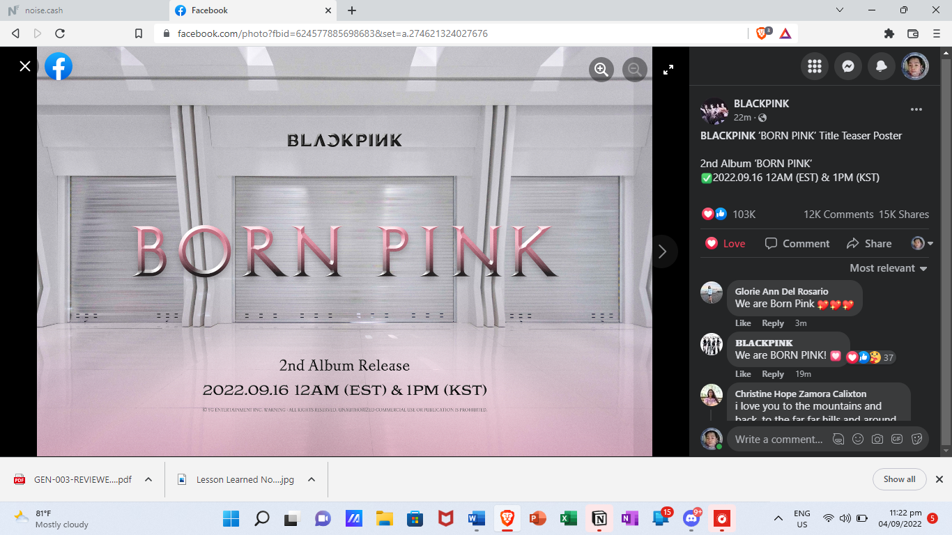Open the tab search dropdown
952x535 pixels.
[x=840, y=10]
